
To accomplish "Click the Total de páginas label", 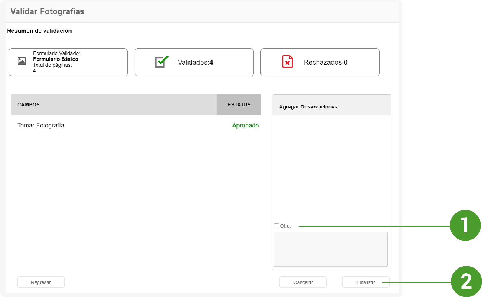I will (52, 65).
